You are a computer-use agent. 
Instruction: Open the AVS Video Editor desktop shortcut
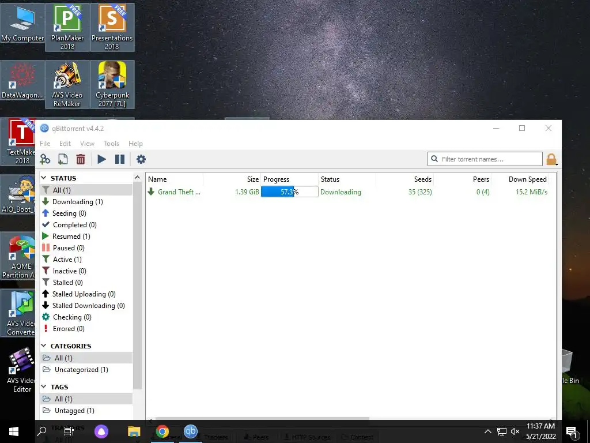click(x=22, y=370)
